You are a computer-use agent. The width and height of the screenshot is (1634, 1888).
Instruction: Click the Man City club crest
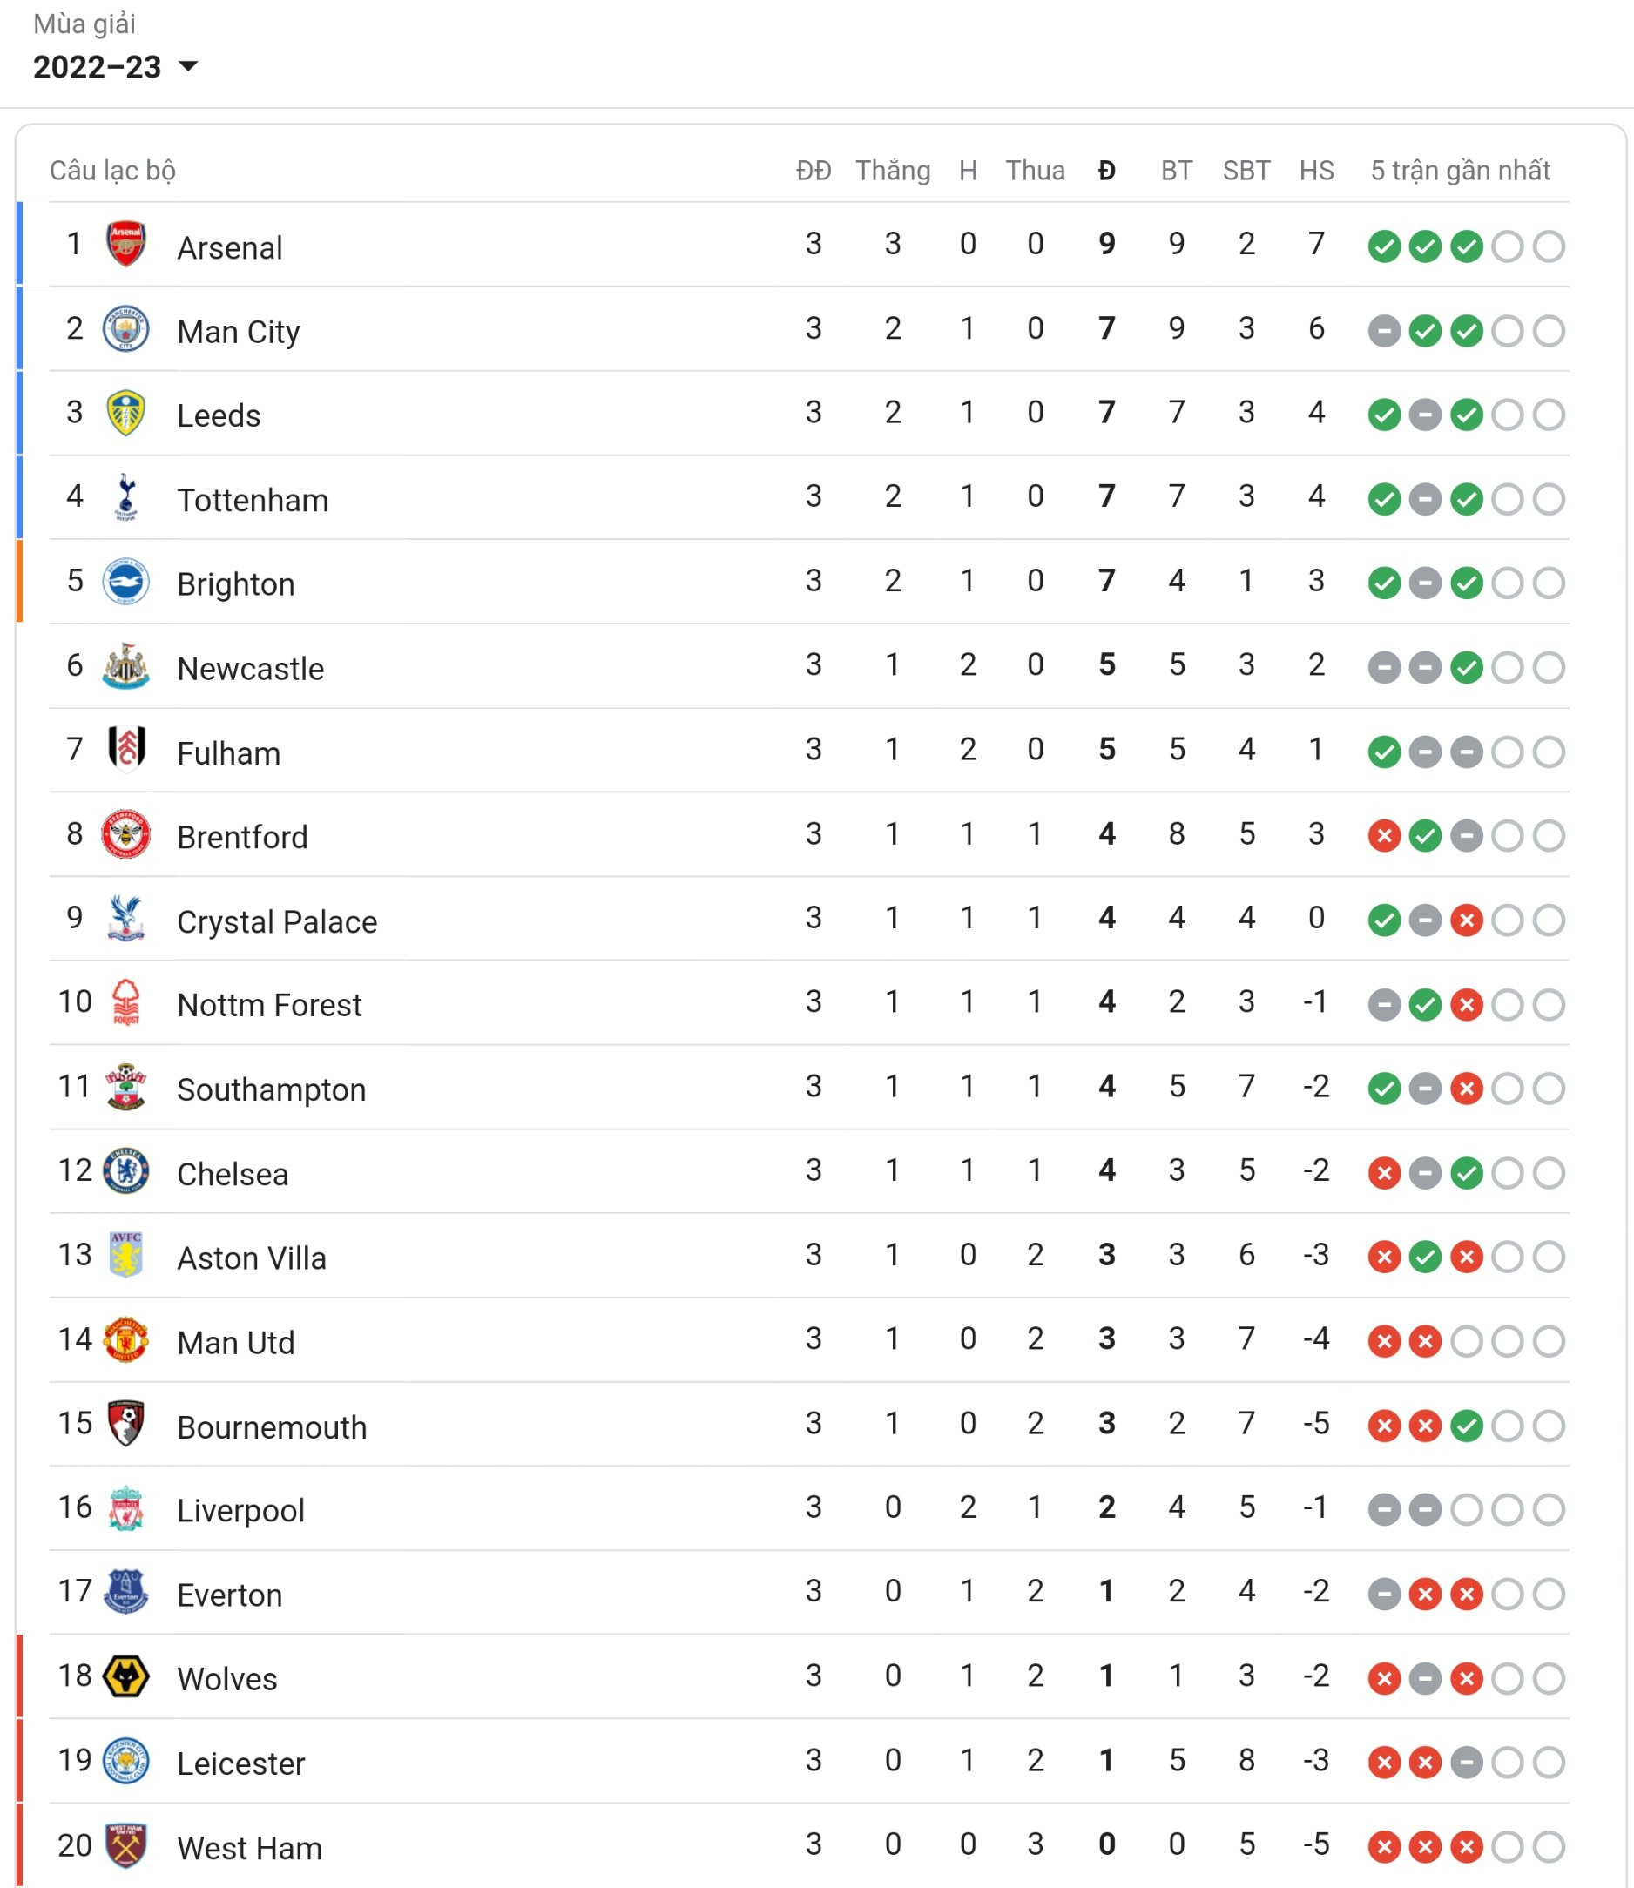125,329
